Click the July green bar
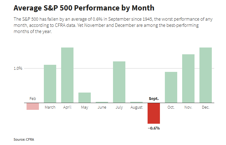 [x=119, y=82]
